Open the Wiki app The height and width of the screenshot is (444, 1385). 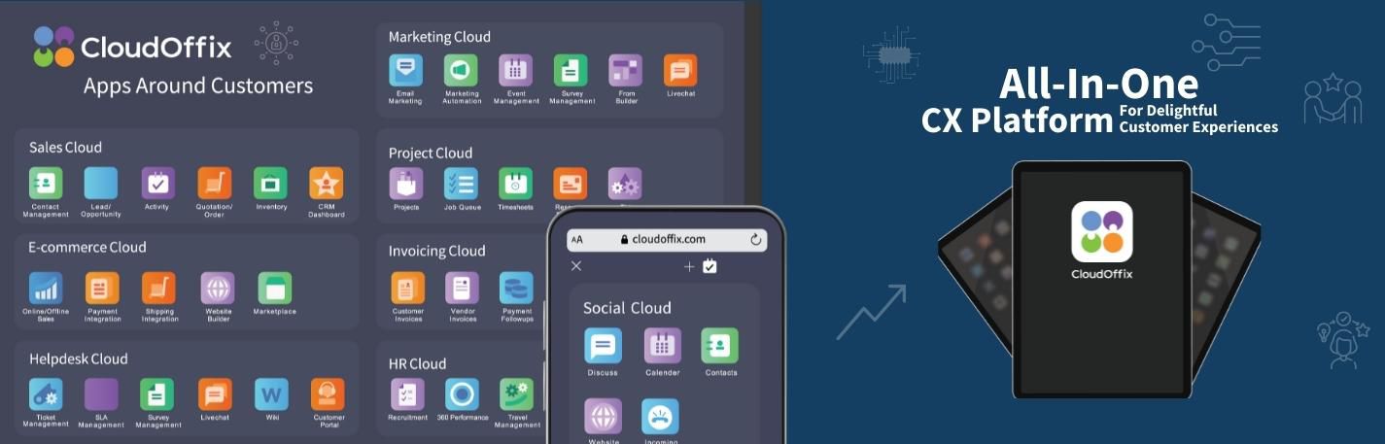tap(271, 395)
